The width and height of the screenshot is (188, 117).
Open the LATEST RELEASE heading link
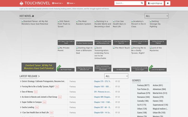(30, 76)
